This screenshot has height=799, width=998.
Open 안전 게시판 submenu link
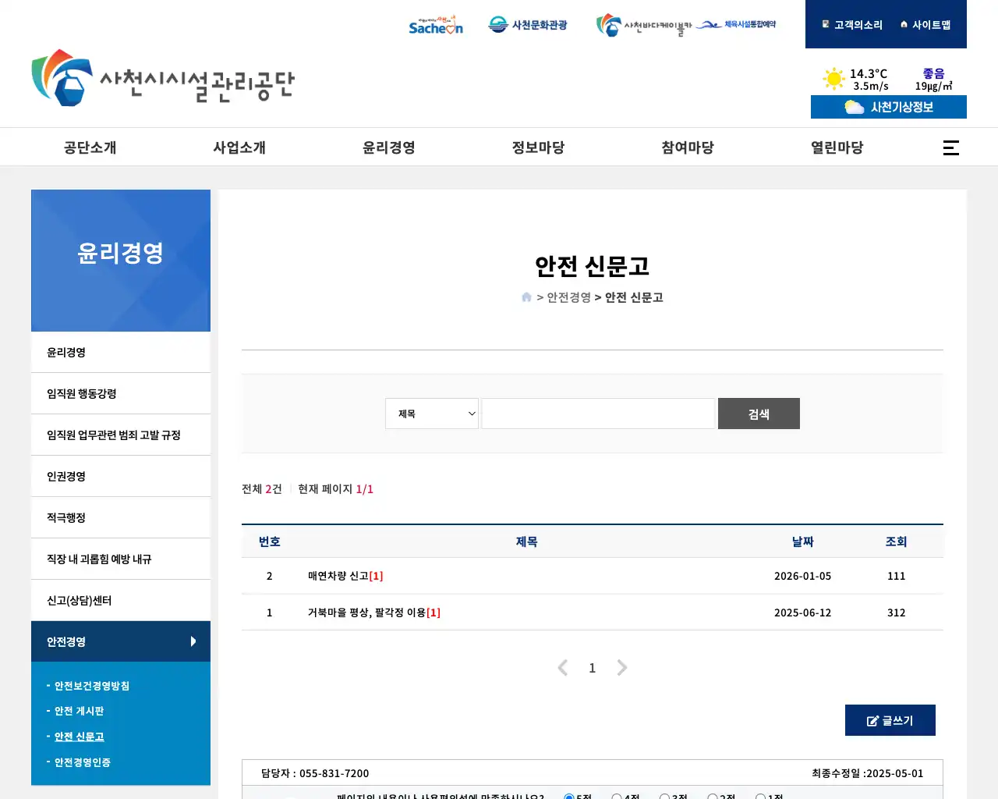pos(79,711)
